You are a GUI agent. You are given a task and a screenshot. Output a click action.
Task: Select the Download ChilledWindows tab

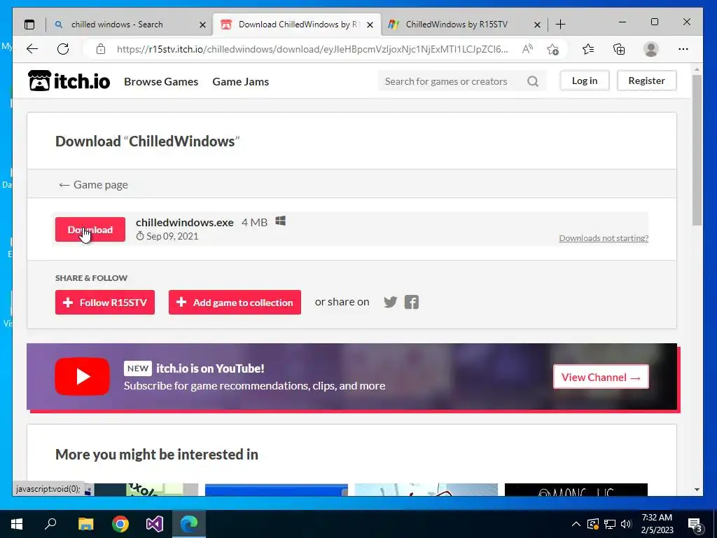[x=297, y=25]
